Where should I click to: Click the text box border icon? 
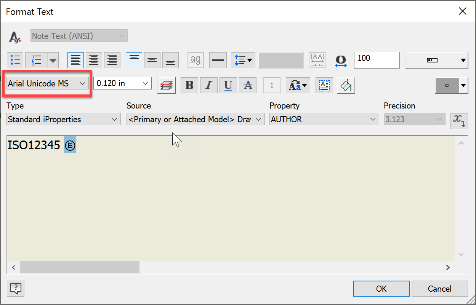[324, 85]
